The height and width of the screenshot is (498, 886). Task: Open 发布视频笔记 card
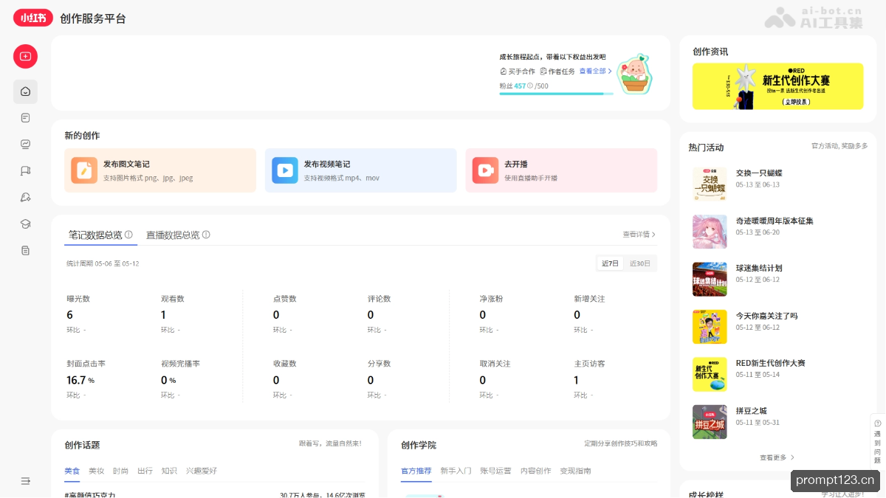coord(361,170)
